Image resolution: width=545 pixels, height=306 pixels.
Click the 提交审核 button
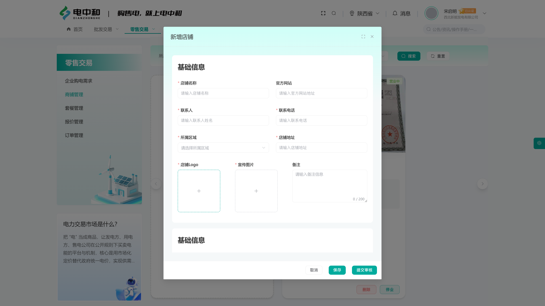(x=364, y=270)
